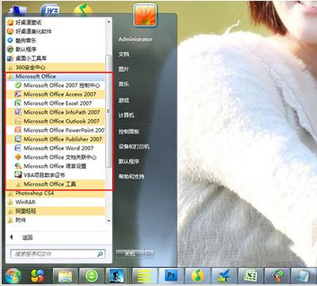The height and width of the screenshot is (286, 317).
Task: Open 图片 from the Start menu
Action: coord(123,69)
